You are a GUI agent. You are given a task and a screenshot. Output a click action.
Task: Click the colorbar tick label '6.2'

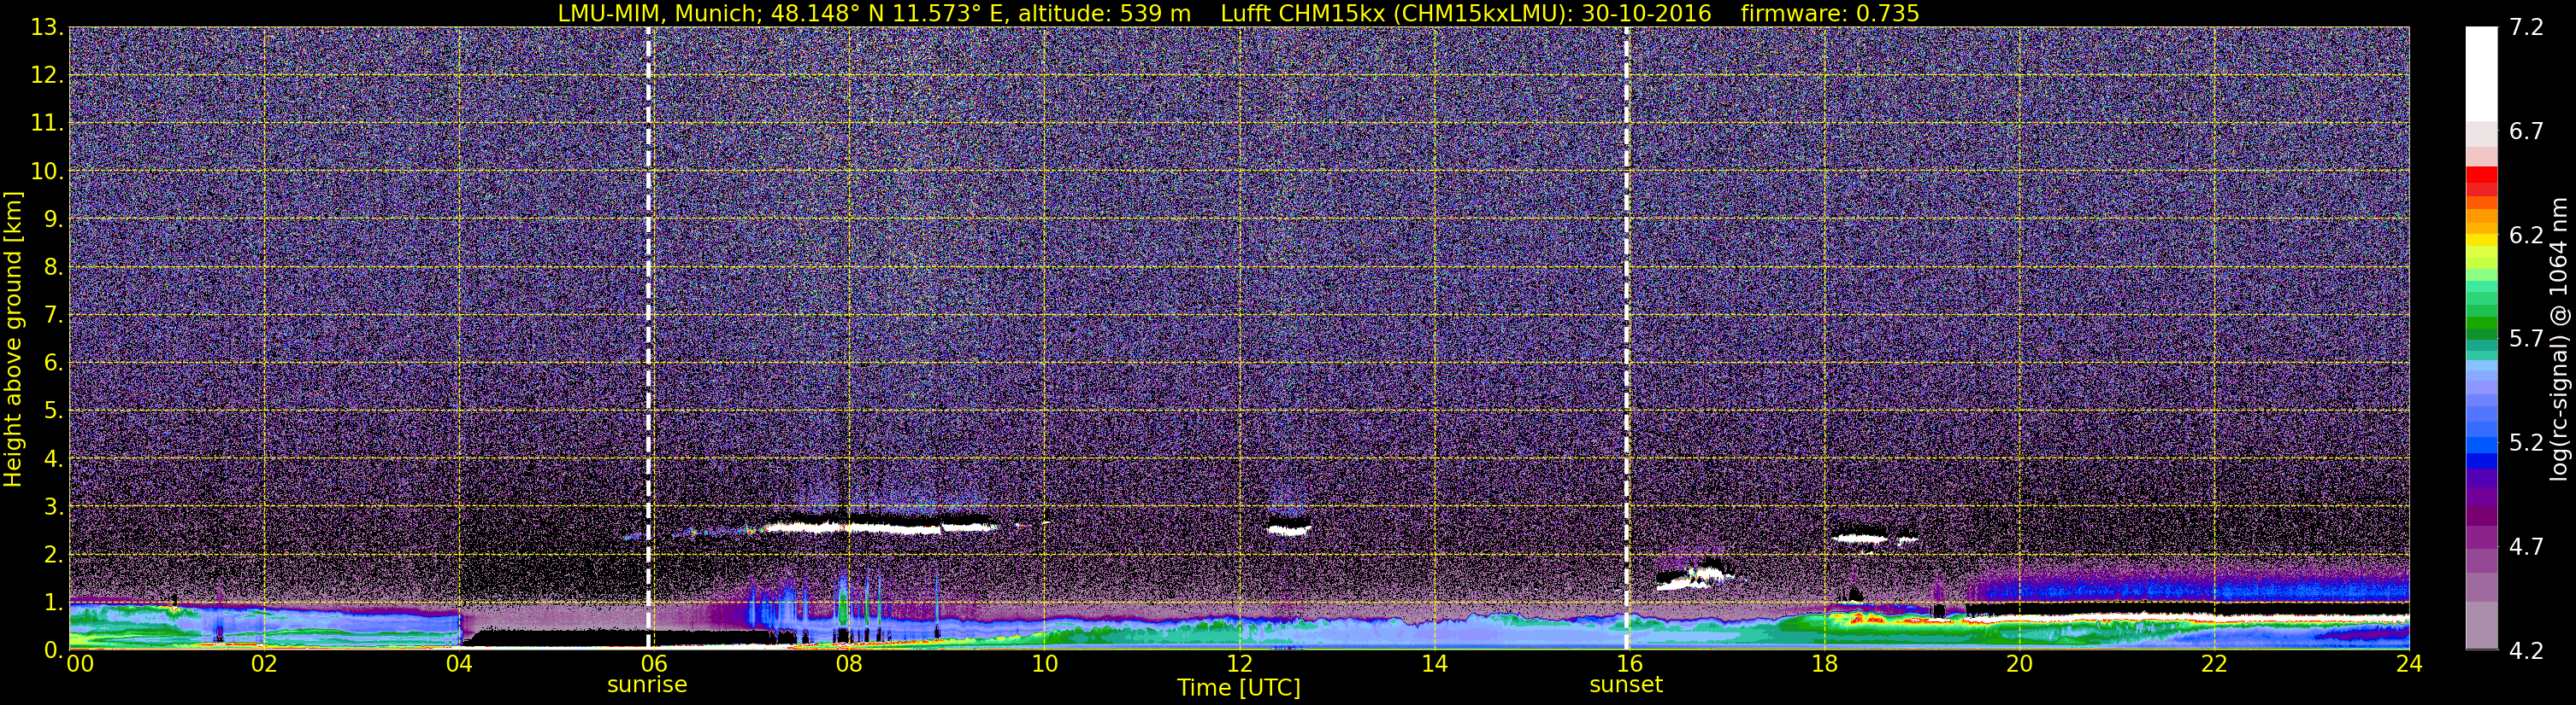[x=2526, y=236]
